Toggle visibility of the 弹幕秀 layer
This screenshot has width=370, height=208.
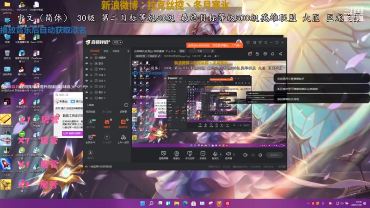tap(86, 57)
